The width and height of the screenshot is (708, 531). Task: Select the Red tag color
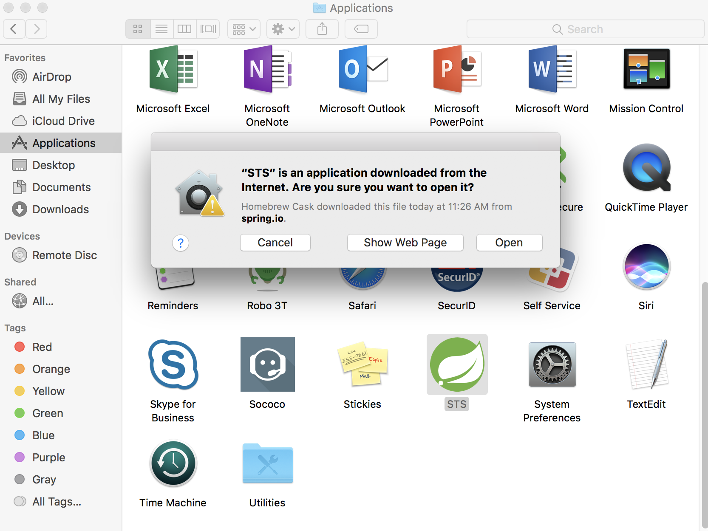(x=42, y=347)
